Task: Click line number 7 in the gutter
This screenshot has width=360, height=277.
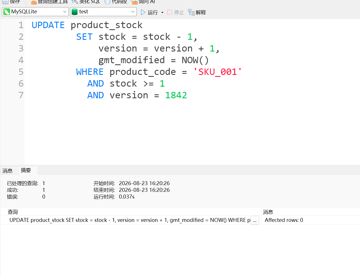Action: pyautogui.click(x=21, y=95)
